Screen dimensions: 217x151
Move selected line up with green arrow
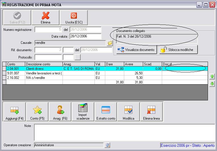(212, 76)
